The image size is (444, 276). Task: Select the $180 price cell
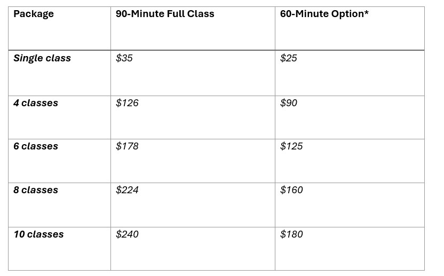(x=291, y=234)
